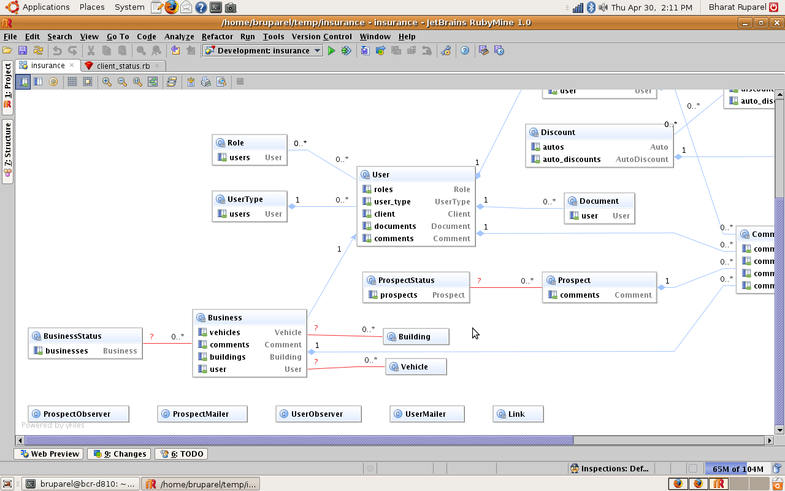Open the 9: Changes view
This screenshot has width=785, height=491.
point(118,454)
